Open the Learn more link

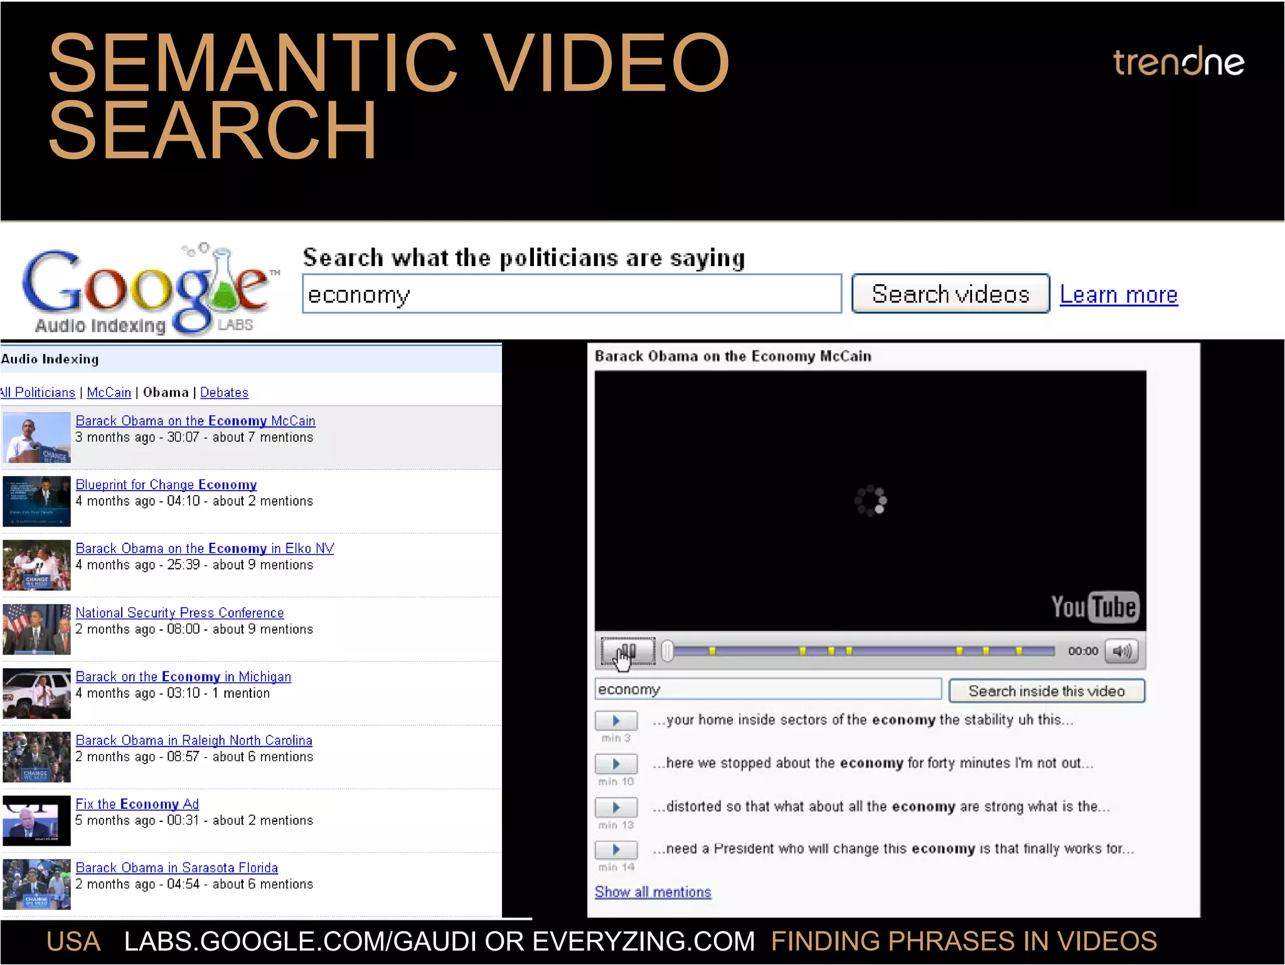pos(1118,294)
